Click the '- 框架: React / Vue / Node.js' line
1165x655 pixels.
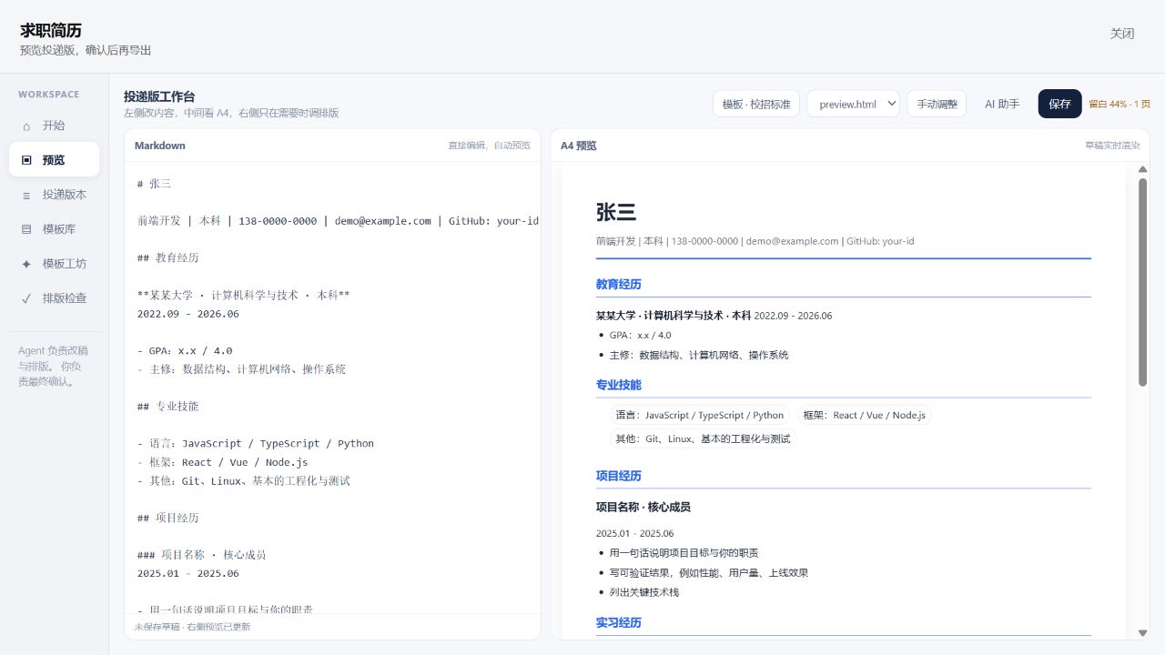tap(223, 462)
